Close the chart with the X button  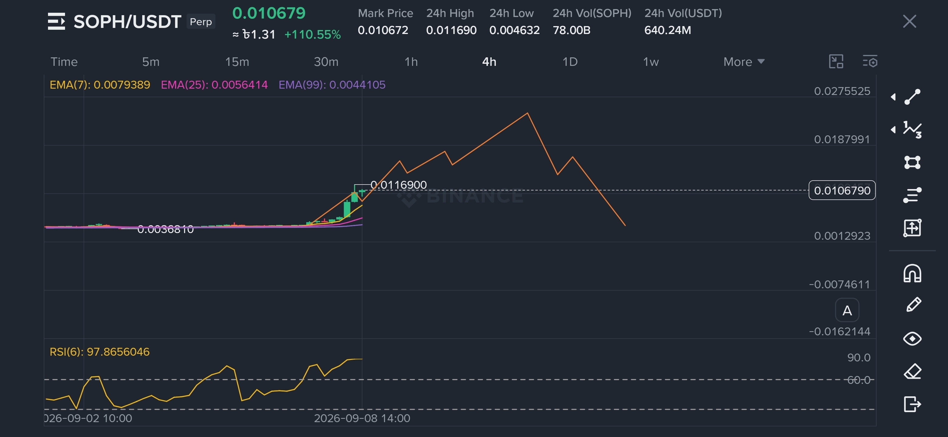coord(909,21)
